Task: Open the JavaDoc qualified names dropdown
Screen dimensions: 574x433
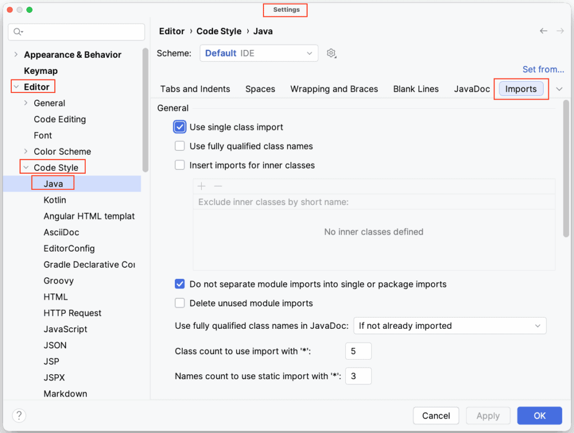Action: point(450,326)
